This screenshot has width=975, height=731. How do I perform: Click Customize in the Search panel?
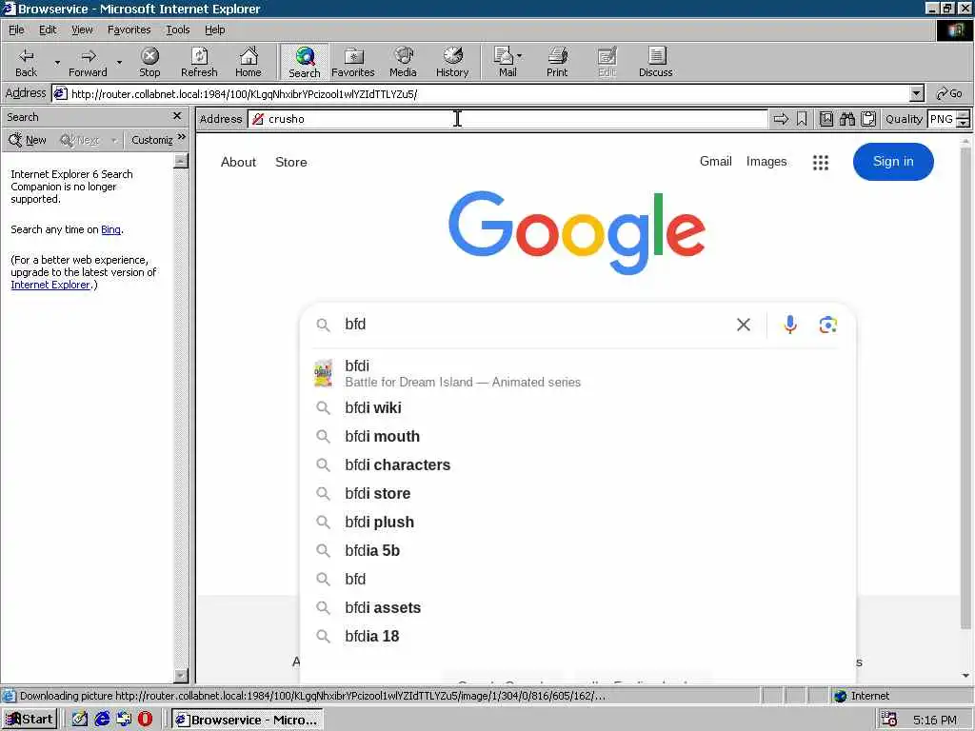pos(151,140)
